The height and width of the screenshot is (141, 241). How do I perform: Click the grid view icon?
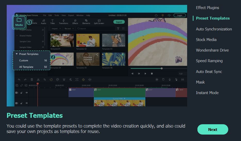point(123,28)
